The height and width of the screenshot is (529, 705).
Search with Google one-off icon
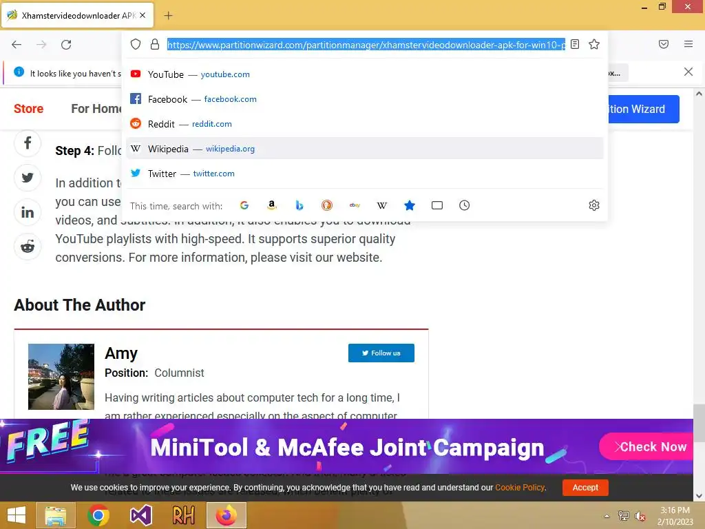[244, 205]
